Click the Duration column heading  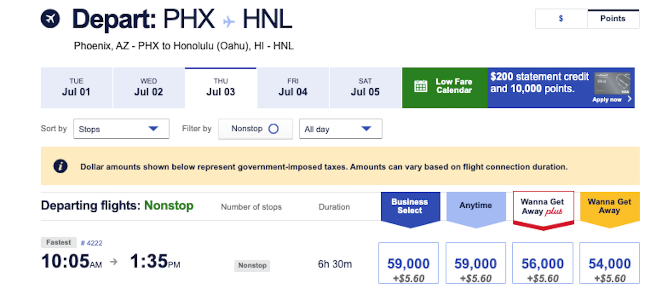click(334, 207)
